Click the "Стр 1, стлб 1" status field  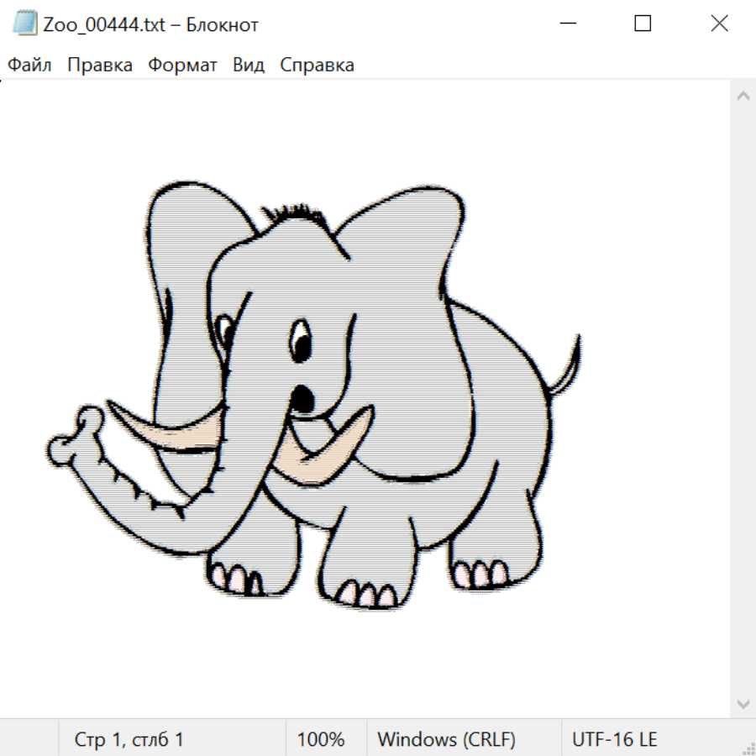point(129,739)
